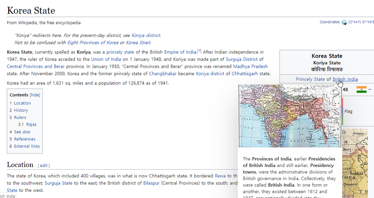
Task: Jump to References in contents
Action: tap(25, 139)
